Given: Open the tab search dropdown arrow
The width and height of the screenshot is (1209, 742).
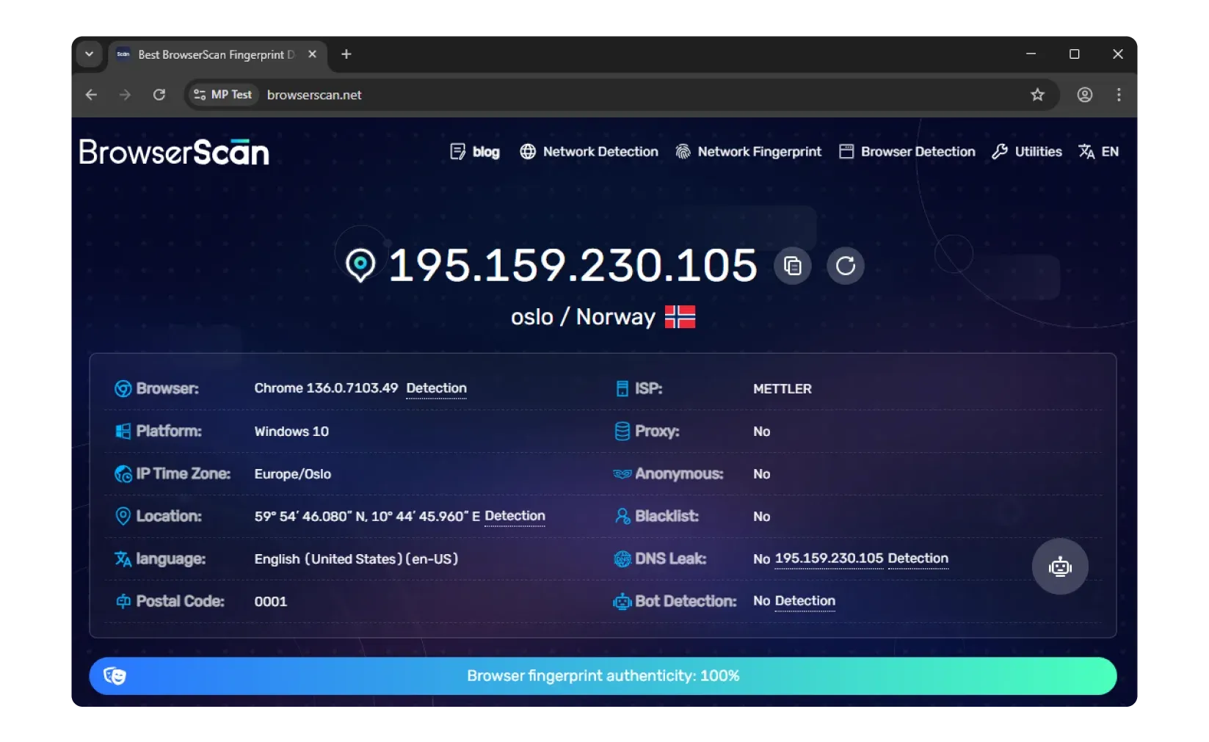Looking at the screenshot, I should click(90, 54).
